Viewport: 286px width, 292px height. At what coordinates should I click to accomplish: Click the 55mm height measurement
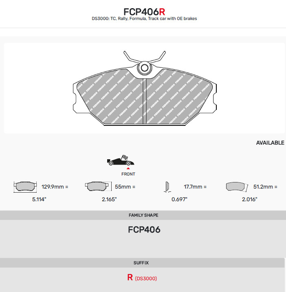[x=125, y=187]
